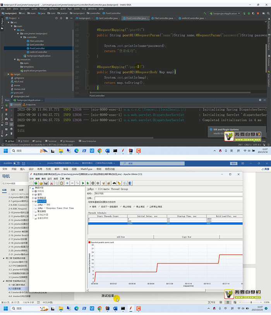271x315 pixels.
Task: Click the Copy Row button in JMeter
Action: pos(187,237)
